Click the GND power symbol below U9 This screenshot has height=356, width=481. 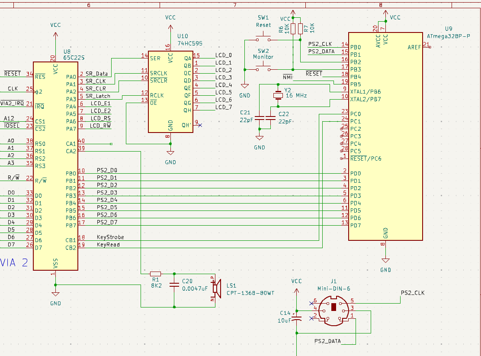(385, 262)
